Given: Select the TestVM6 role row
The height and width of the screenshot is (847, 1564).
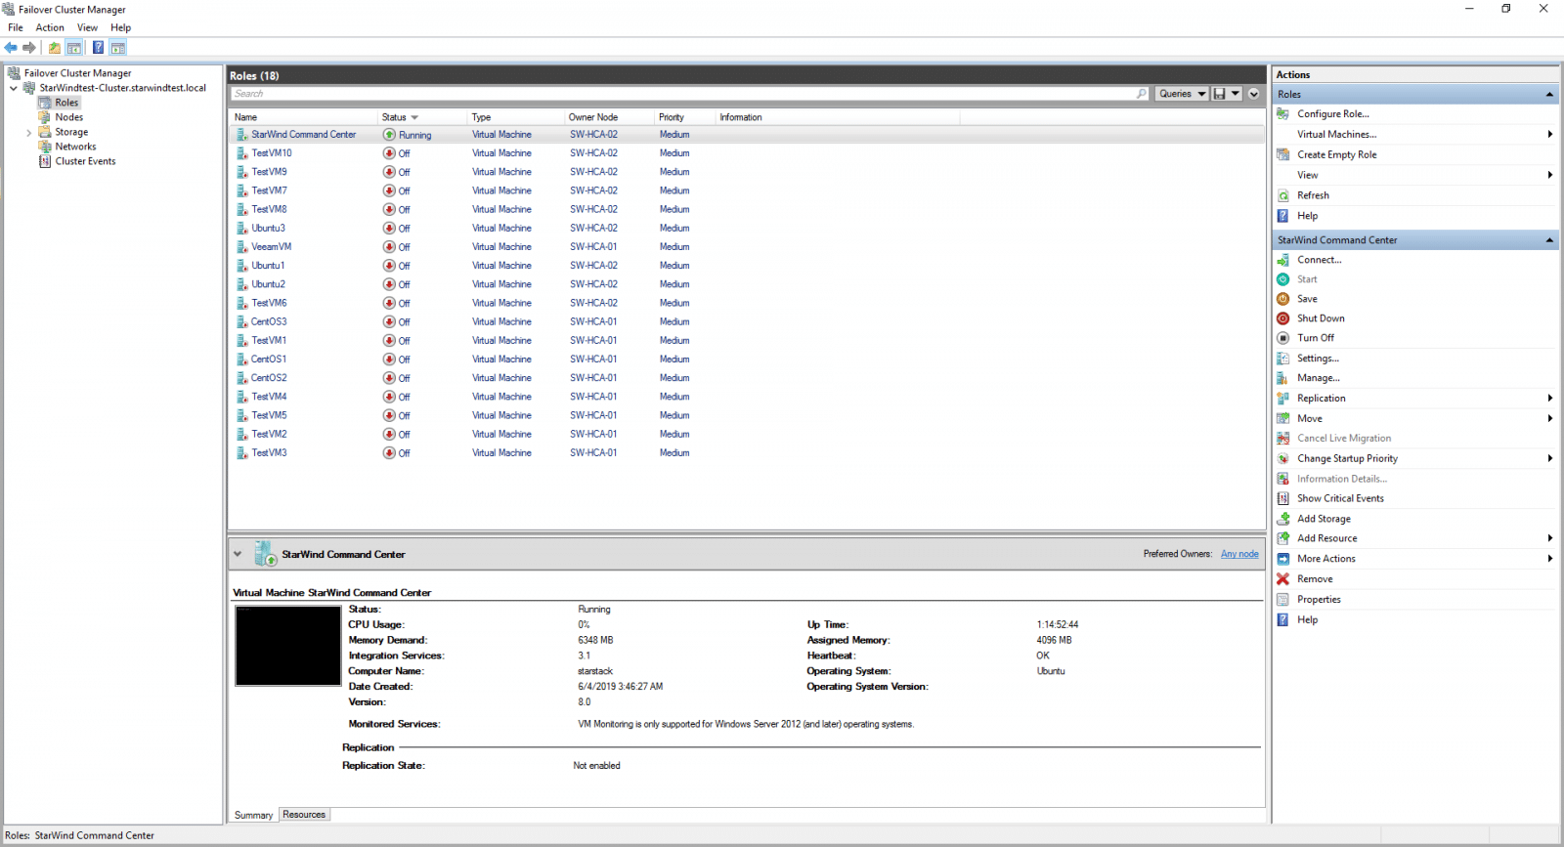Looking at the screenshot, I should 747,304.
